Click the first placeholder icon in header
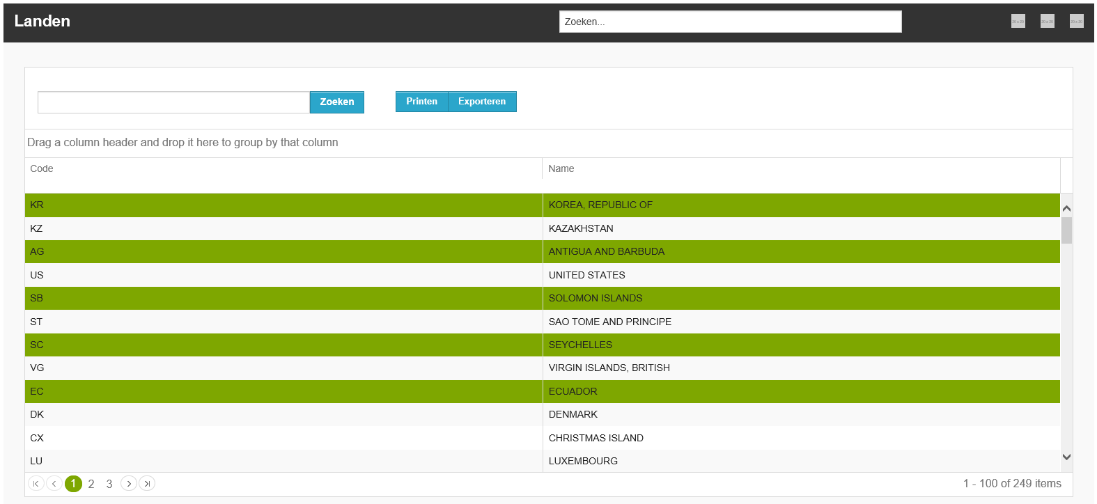 (x=1018, y=21)
